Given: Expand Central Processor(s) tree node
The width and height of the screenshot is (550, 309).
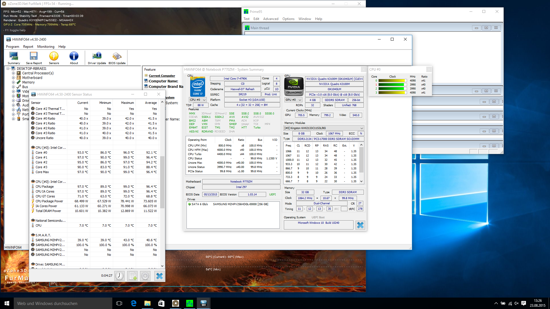Looking at the screenshot, I should coord(13,73).
